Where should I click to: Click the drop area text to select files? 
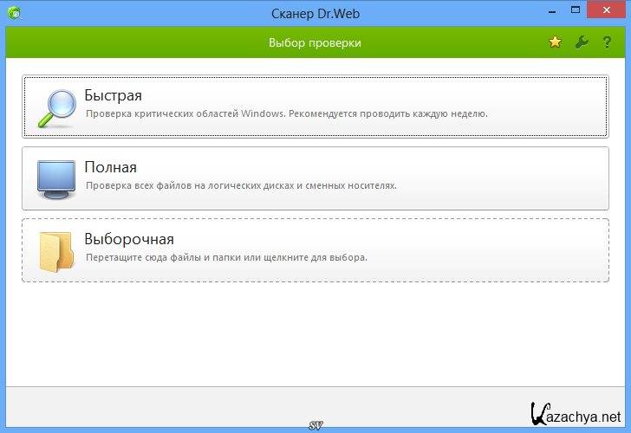[x=225, y=257]
